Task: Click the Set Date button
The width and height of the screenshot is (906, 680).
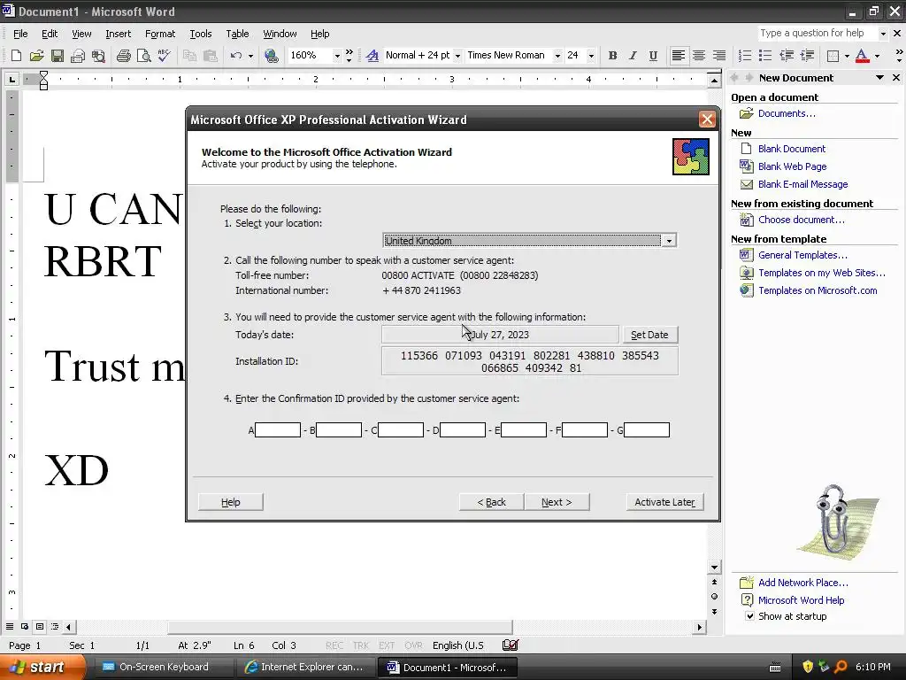Action: [x=650, y=334]
